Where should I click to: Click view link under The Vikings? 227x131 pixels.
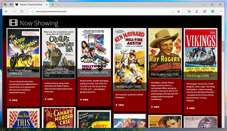click(x=191, y=108)
